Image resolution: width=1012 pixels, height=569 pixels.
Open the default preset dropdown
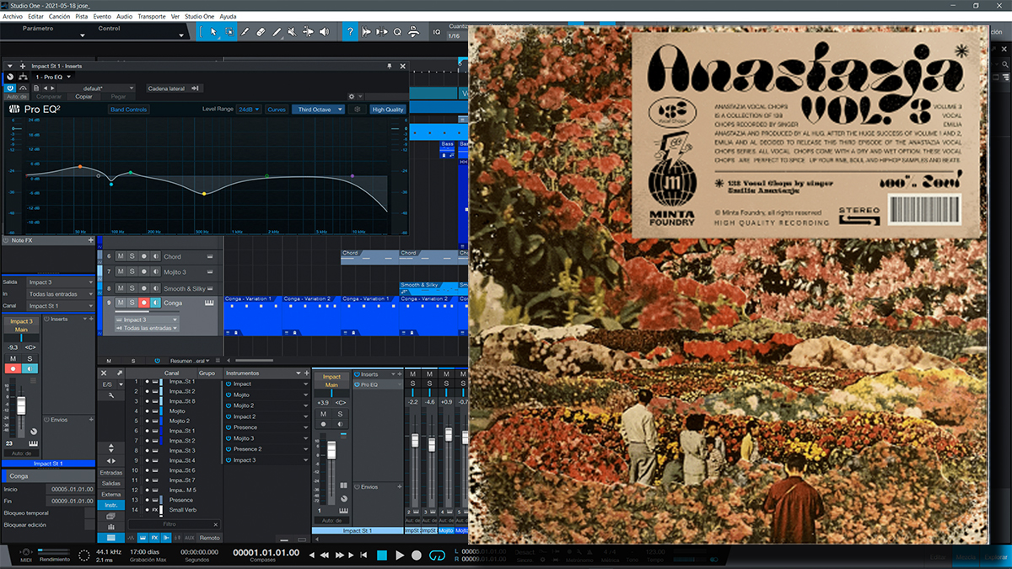pyautogui.click(x=95, y=88)
